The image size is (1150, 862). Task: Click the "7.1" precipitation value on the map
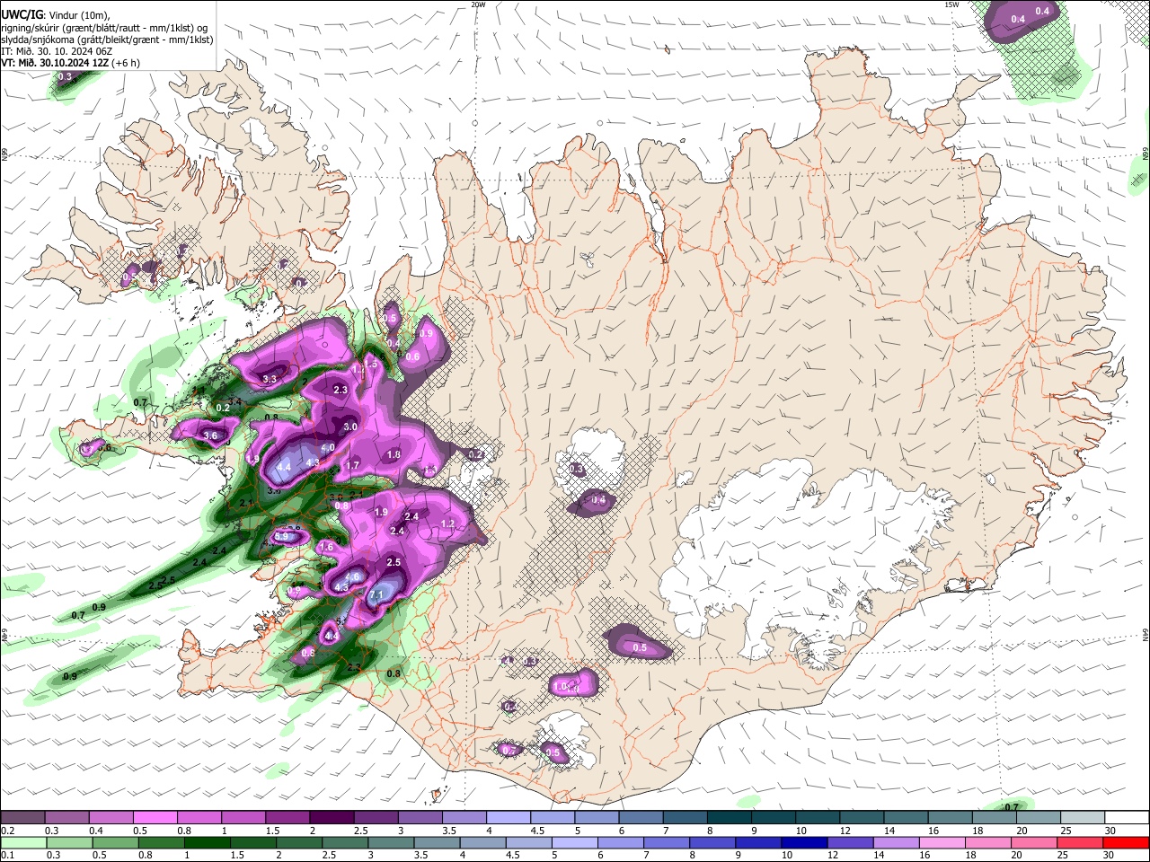(376, 594)
